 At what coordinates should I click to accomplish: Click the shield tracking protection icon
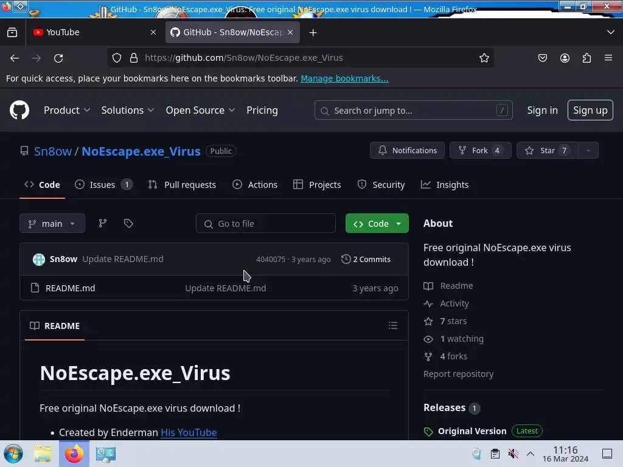(116, 58)
